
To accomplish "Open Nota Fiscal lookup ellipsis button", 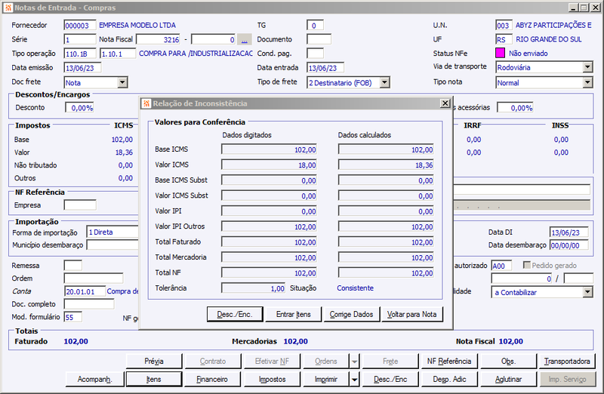I will [x=244, y=39].
